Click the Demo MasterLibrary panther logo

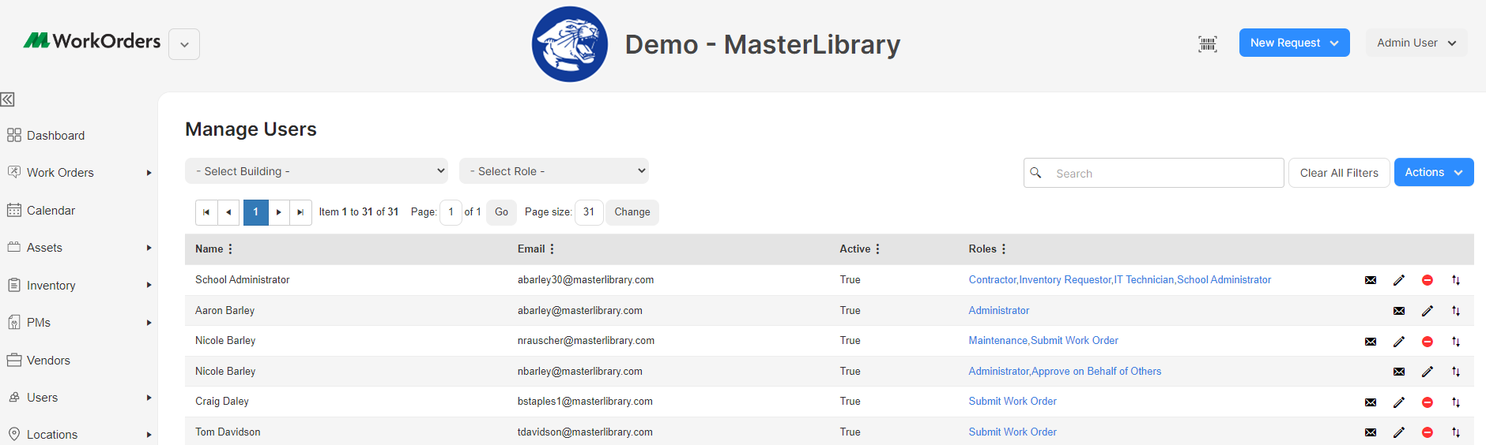570,44
